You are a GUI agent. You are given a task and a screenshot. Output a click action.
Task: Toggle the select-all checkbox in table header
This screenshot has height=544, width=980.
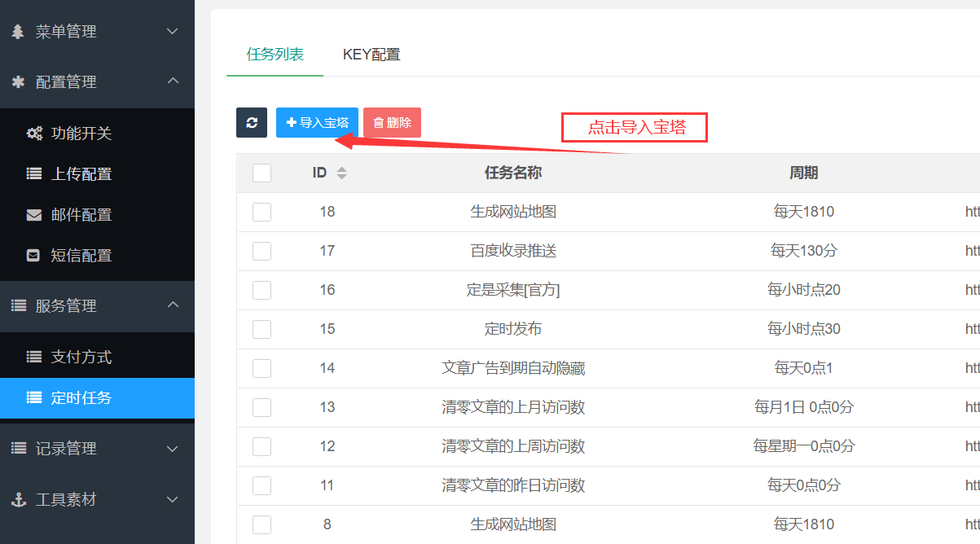tap(261, 173)
